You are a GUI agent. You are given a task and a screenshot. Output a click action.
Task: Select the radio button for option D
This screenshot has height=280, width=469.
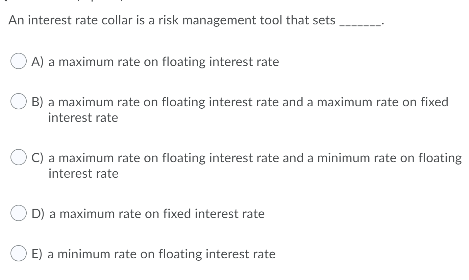[19, 213]
